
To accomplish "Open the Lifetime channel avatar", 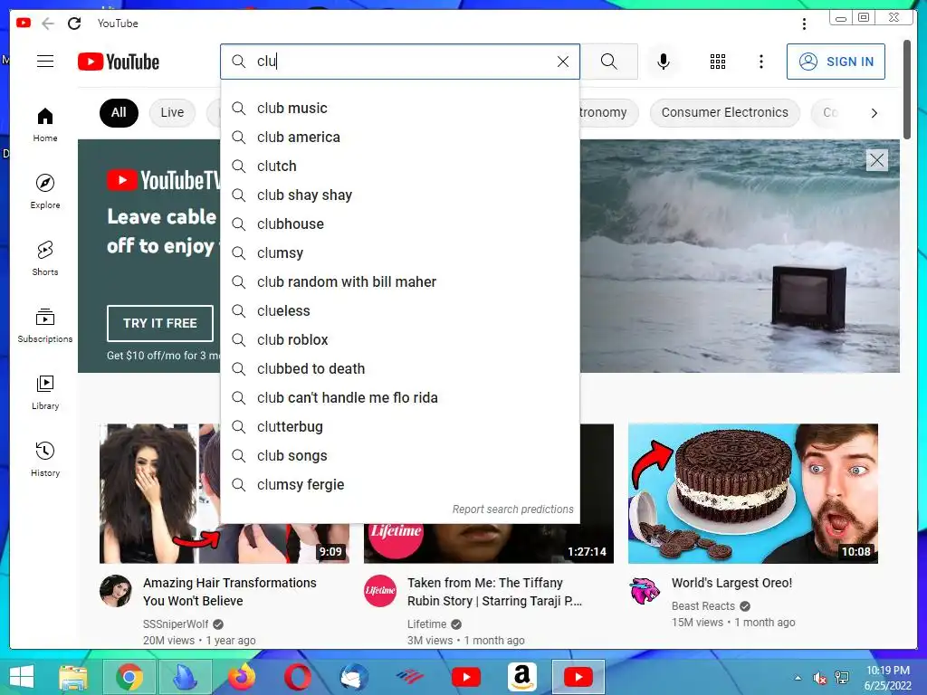I will 380,590.
